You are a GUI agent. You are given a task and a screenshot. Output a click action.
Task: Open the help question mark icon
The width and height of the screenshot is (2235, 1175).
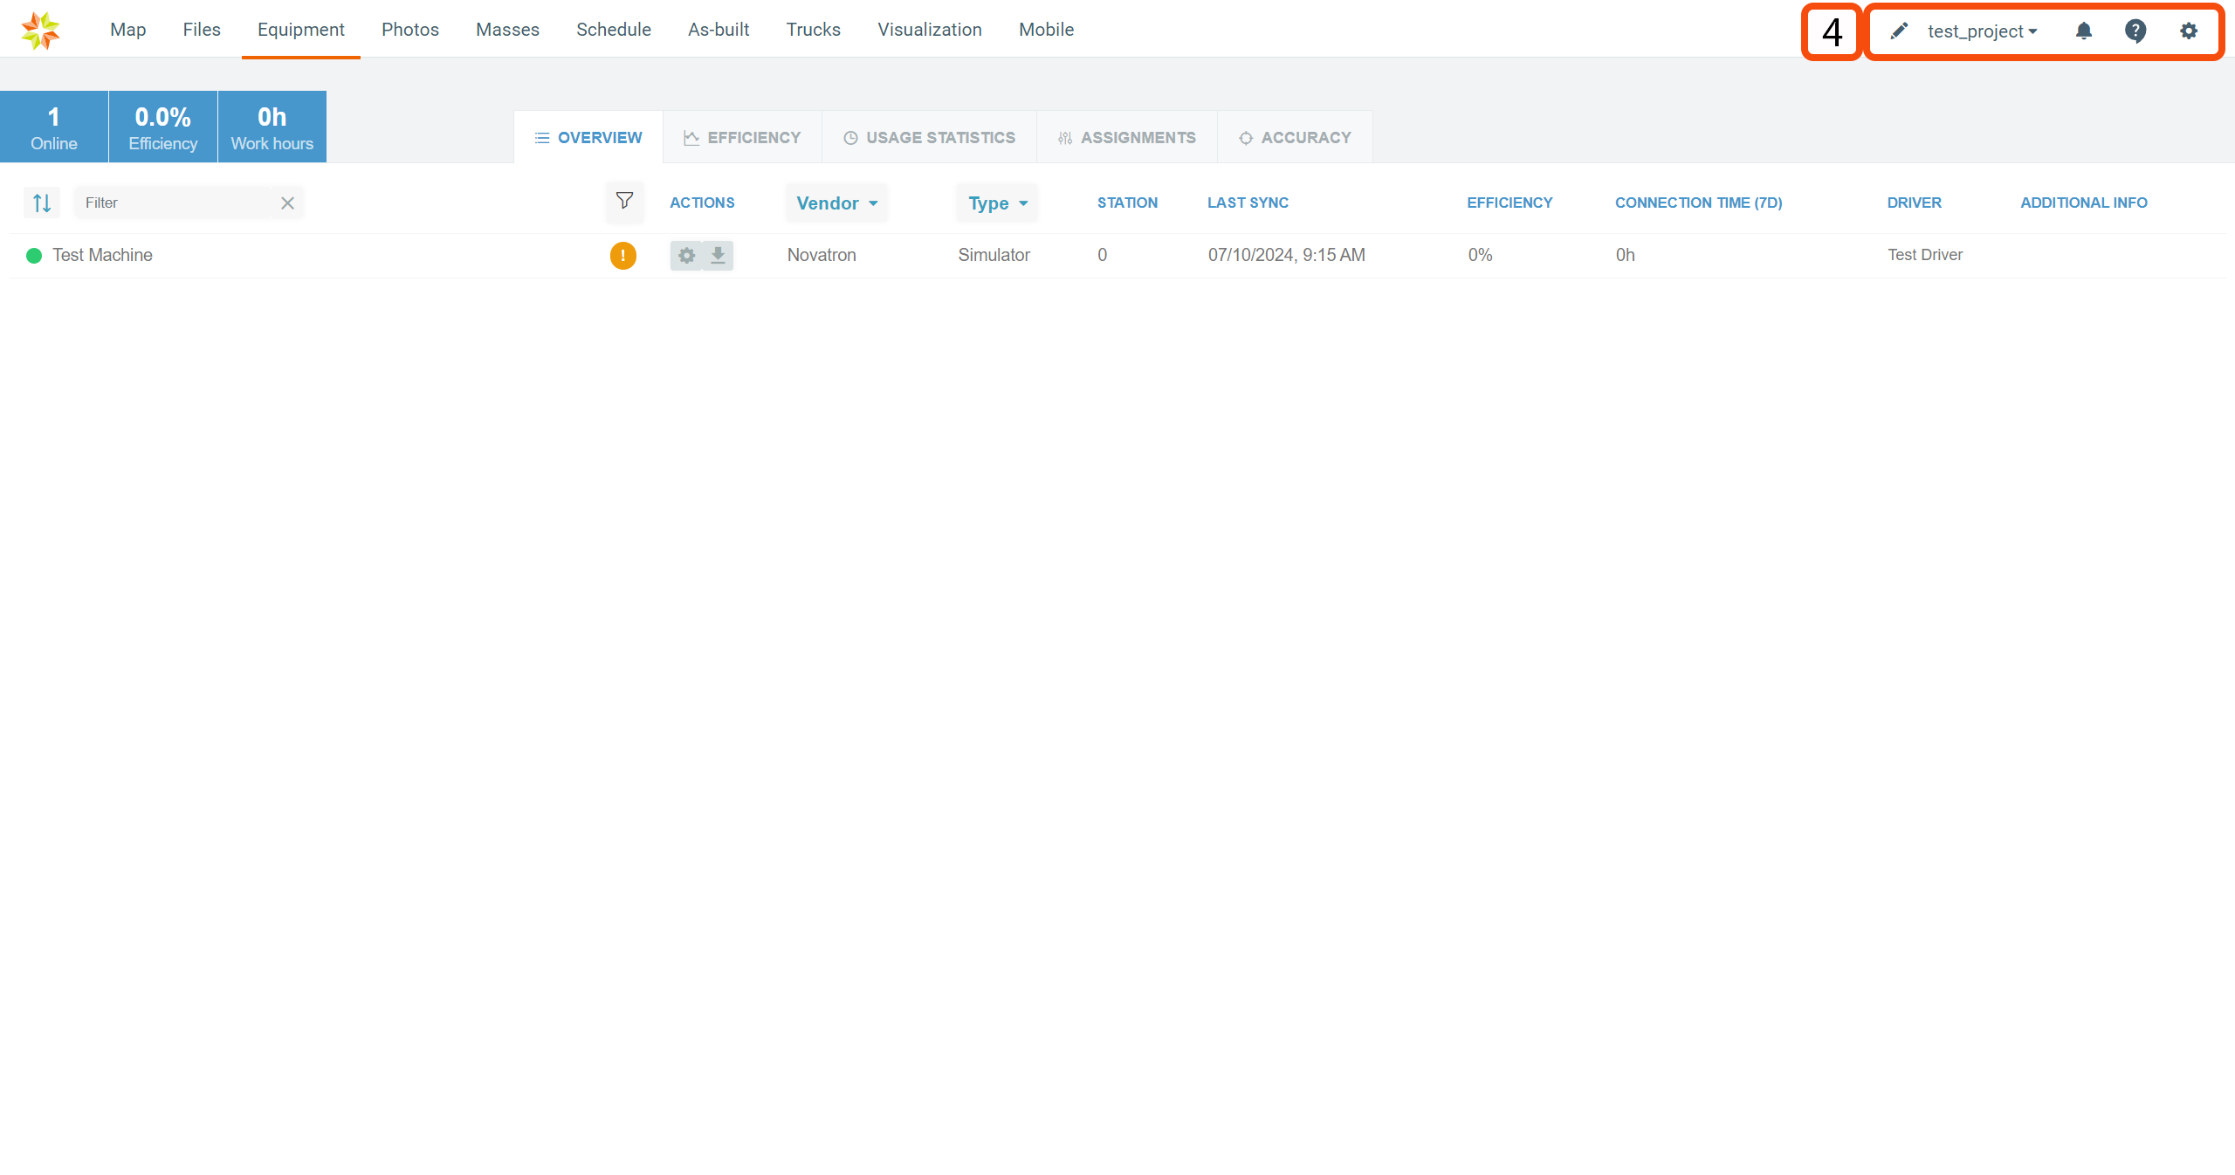pyautogui.click(x=2135, y=31)
